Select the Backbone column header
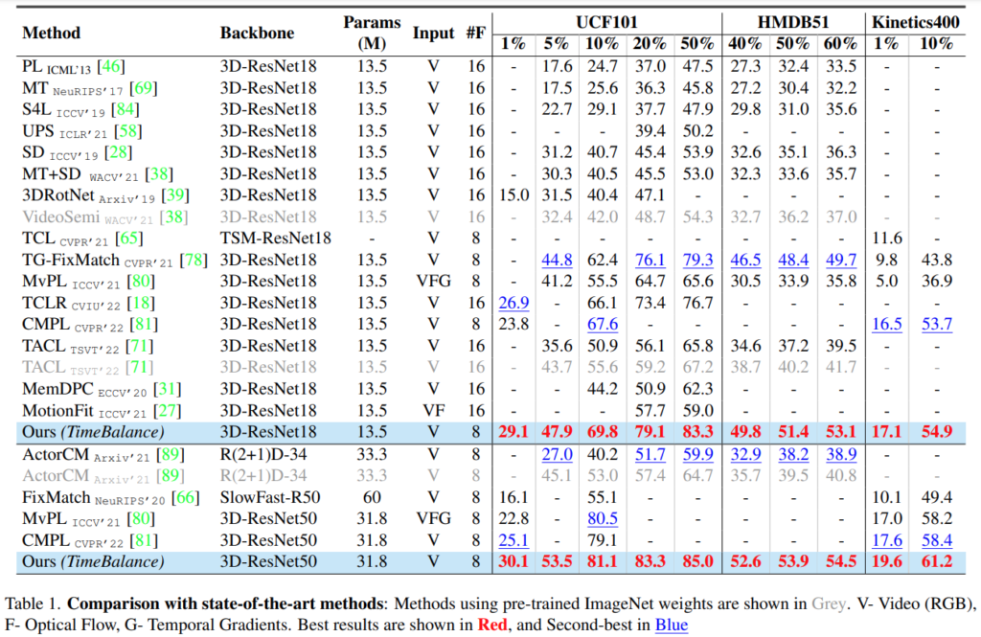981x637 pixels. [258, 33]
